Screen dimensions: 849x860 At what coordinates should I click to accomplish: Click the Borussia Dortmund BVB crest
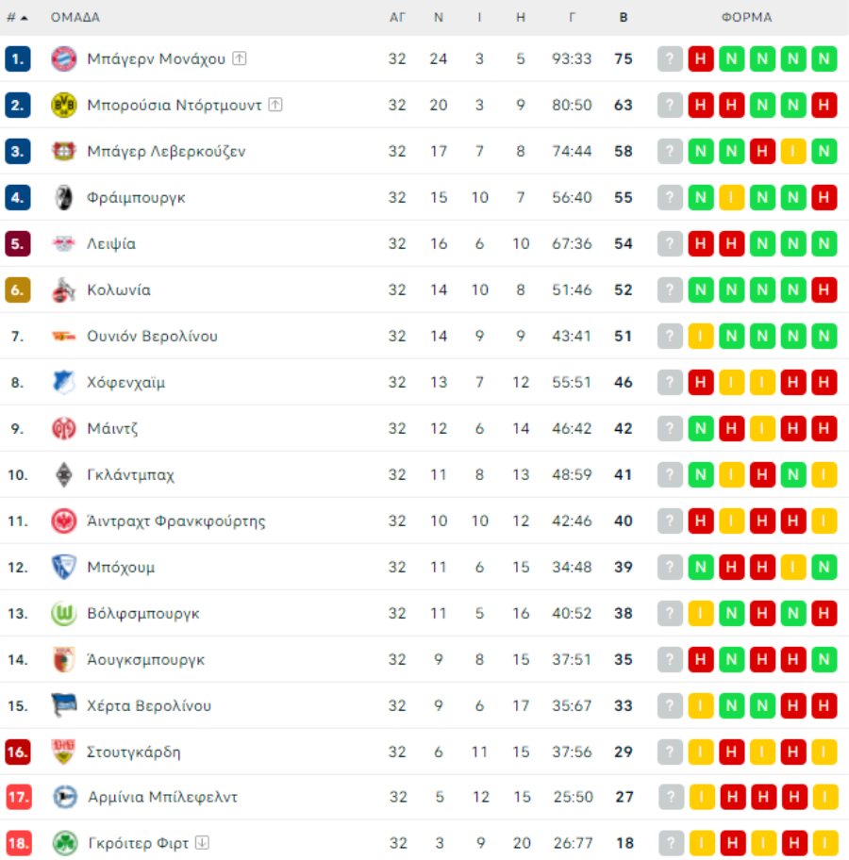pyautogui.click(x=63, y=105)
